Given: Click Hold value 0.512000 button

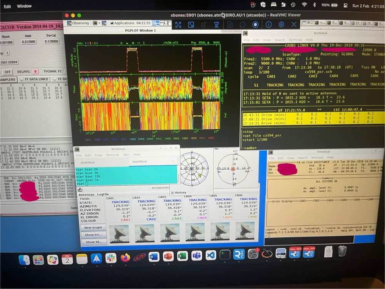Looking at the screenshot, I should click(28, 42).
